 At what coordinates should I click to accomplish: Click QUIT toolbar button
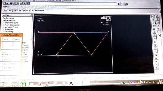[28, 10]
